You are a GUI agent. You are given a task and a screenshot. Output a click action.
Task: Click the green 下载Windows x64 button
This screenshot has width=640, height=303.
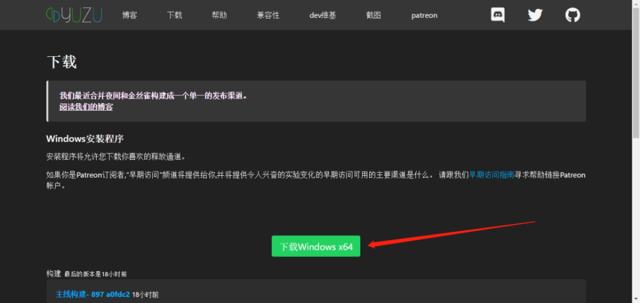[x=316, y=246]
